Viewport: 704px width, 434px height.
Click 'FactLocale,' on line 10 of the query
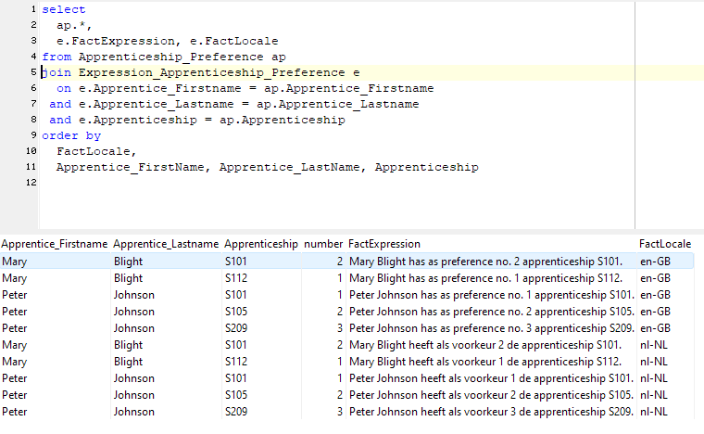point(96,151)
